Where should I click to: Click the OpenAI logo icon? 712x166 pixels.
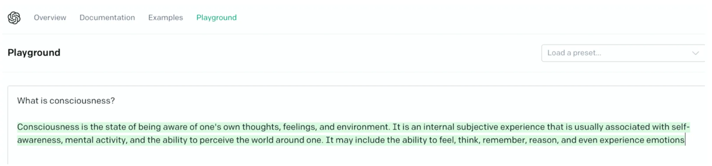click(x=14, y=18)
